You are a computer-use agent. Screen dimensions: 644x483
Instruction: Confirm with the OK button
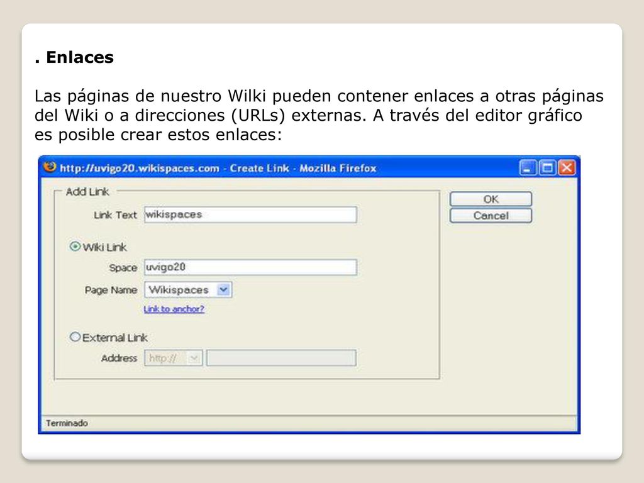pyautogui.click(x=491, y=199)
